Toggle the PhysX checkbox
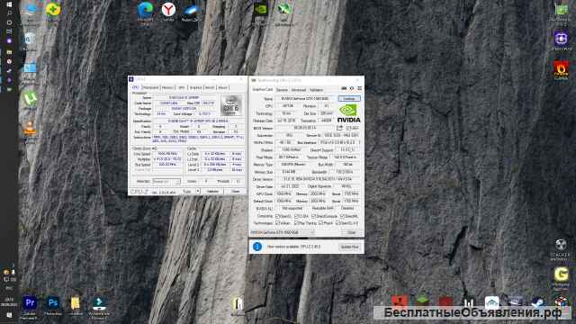 pyautogui.click(x=320, y=223)
